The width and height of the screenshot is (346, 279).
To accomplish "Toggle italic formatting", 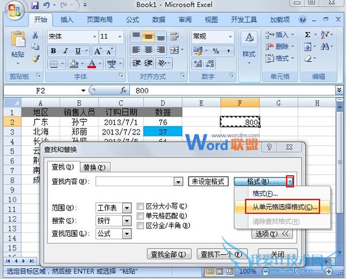I will coord(66,51).
